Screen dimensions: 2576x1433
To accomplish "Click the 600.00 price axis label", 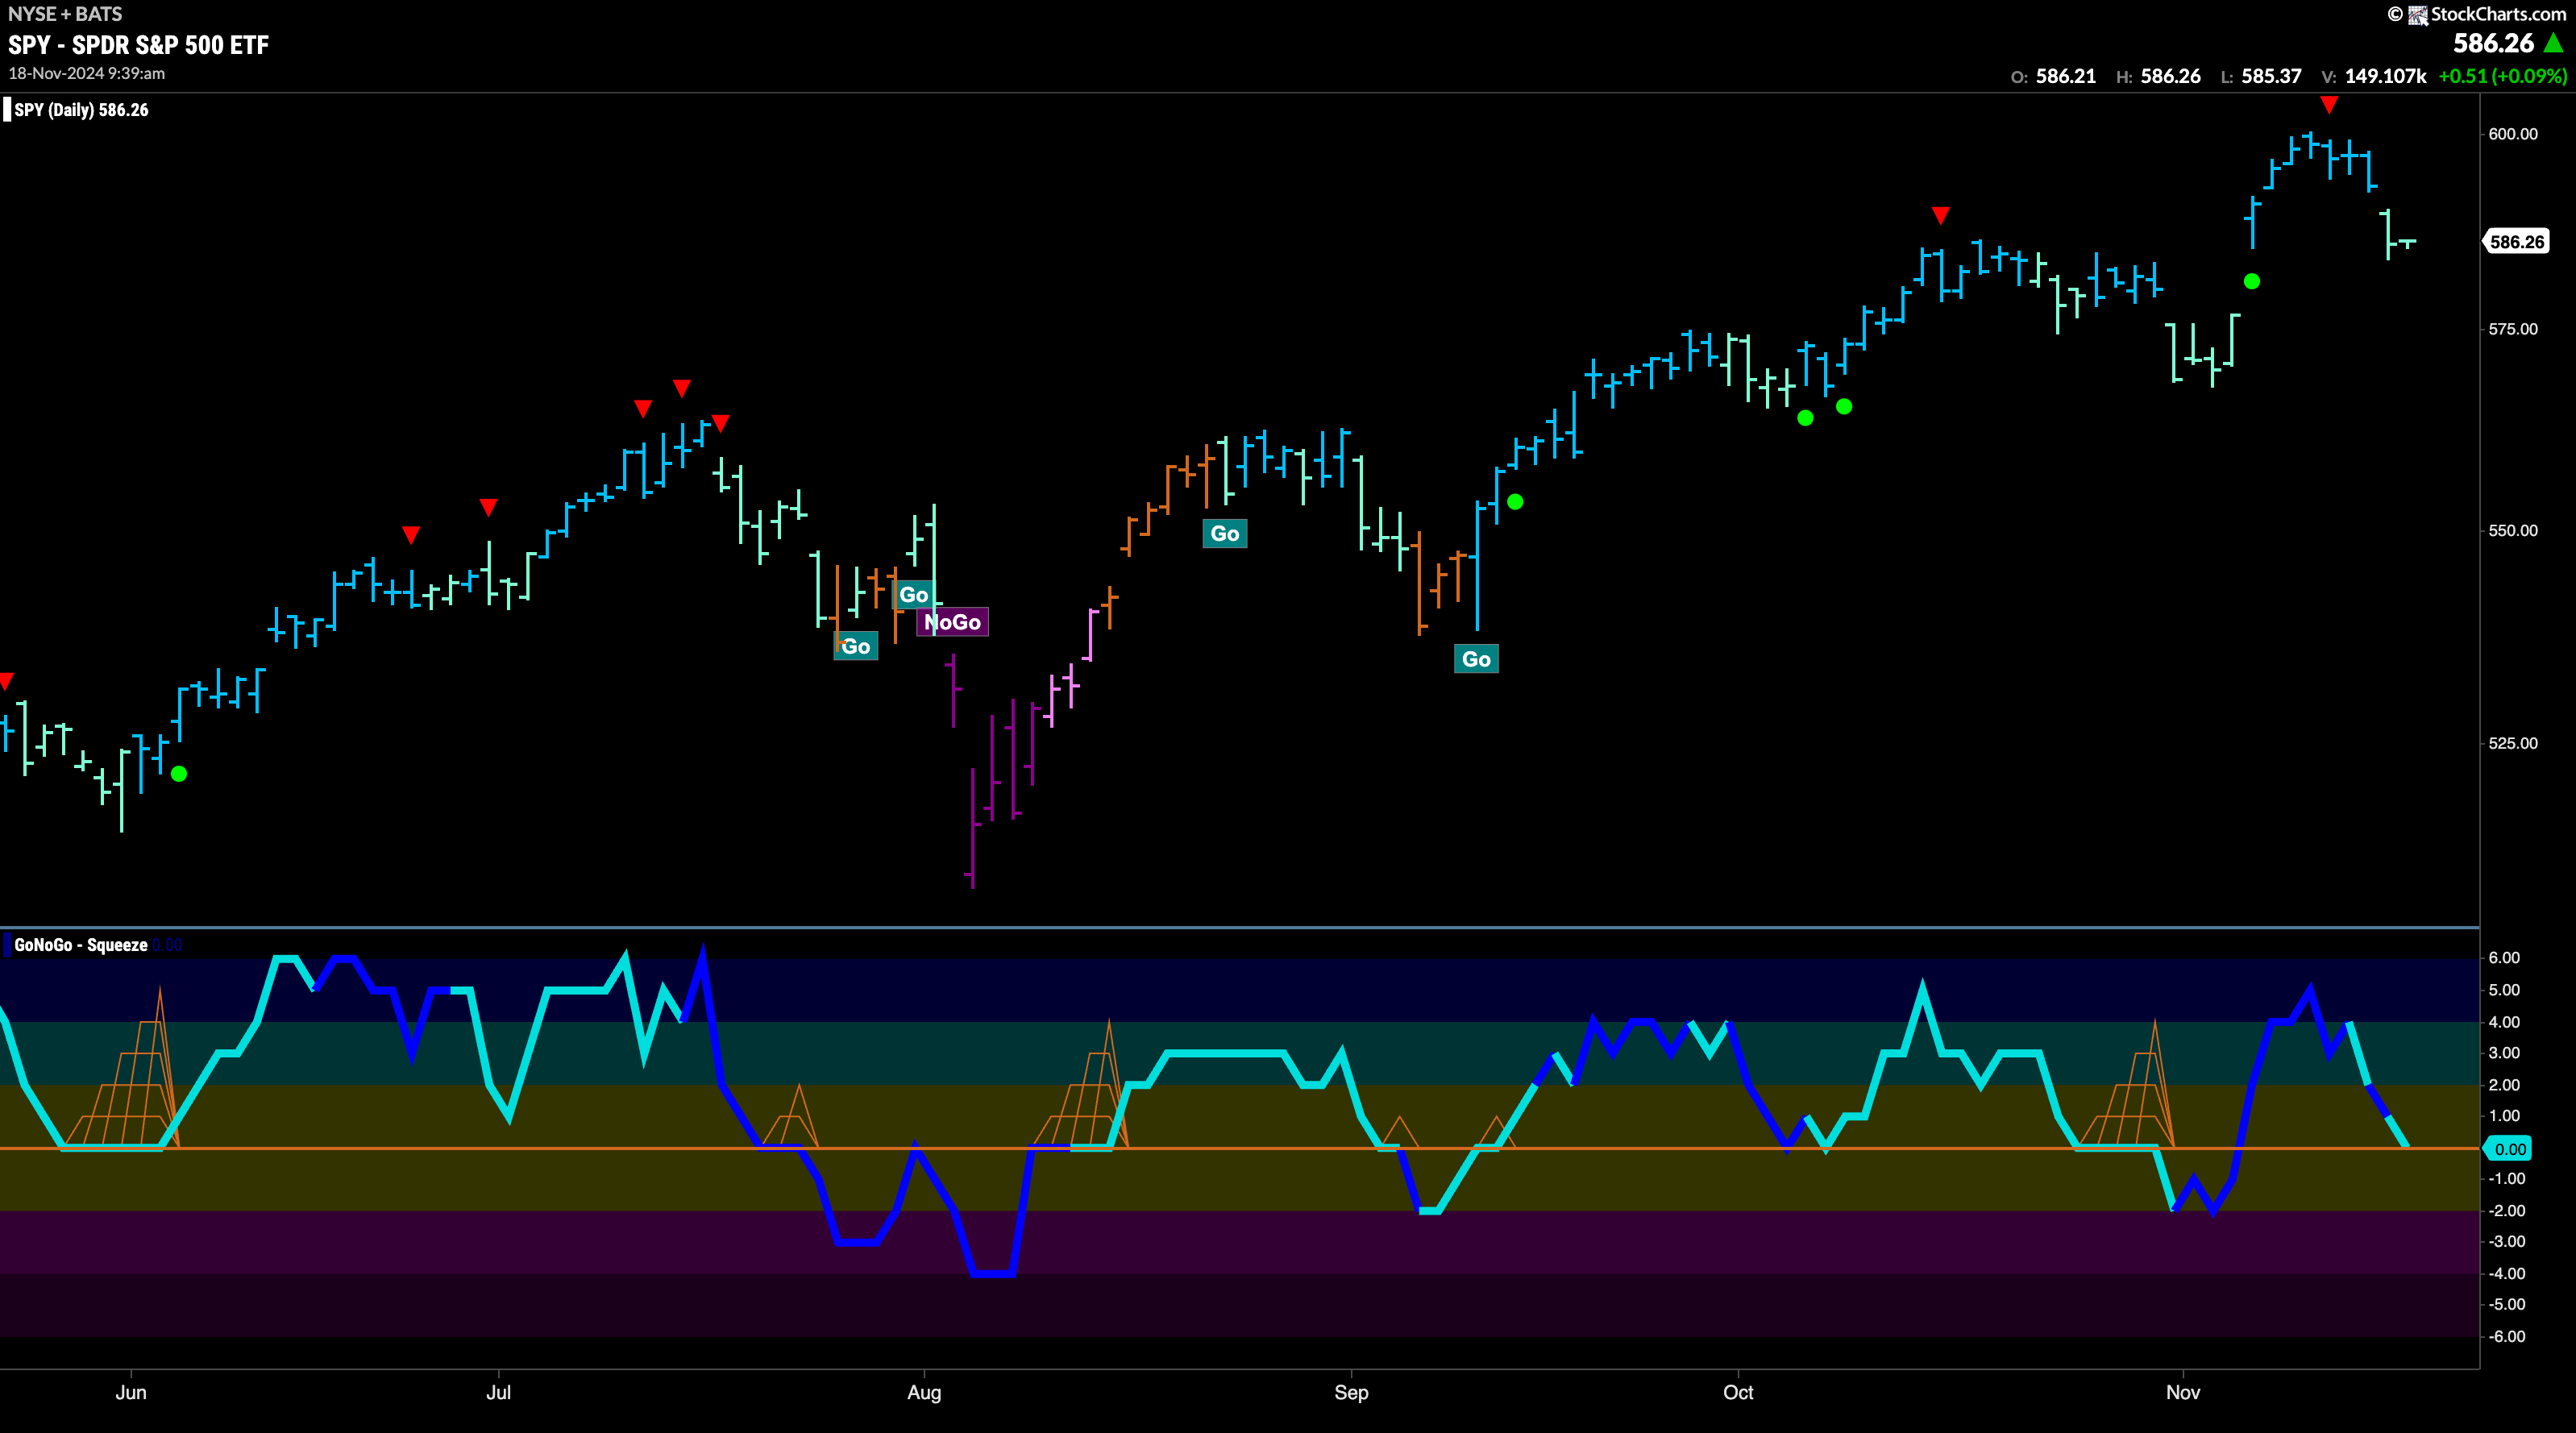I will point(2513,134).
